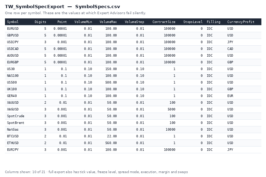
Task: Click the Filling column header
Action: point(214,22)
